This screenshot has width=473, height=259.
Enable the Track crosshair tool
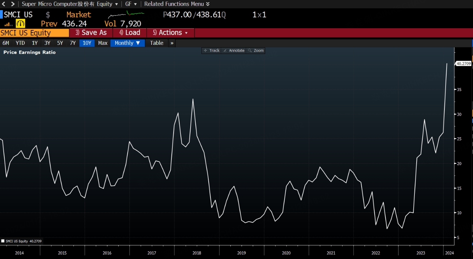pyautogui.click(x=212, y=51)
